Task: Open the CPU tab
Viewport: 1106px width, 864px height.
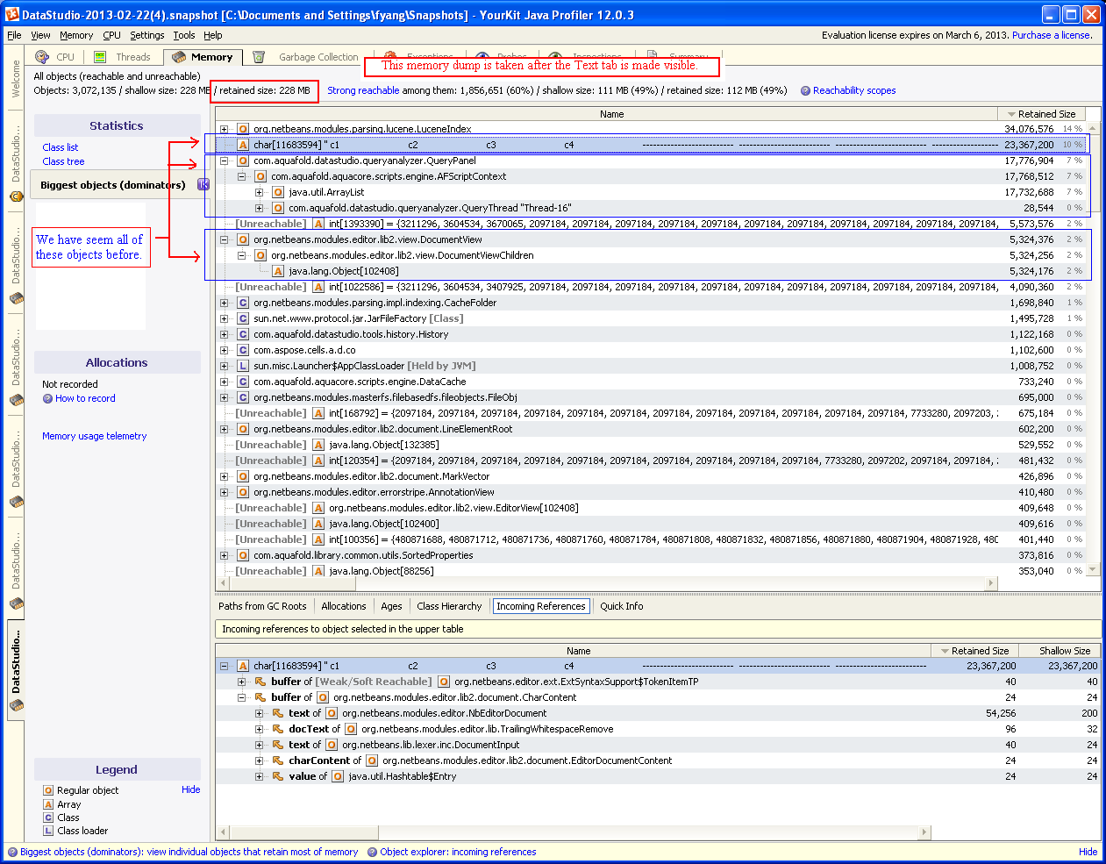Action: click(55, 57)
